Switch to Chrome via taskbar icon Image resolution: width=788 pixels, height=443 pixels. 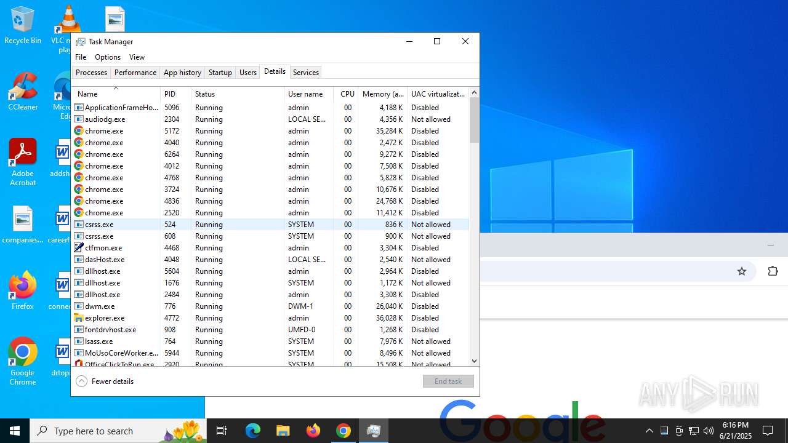[x=344, y=431]
